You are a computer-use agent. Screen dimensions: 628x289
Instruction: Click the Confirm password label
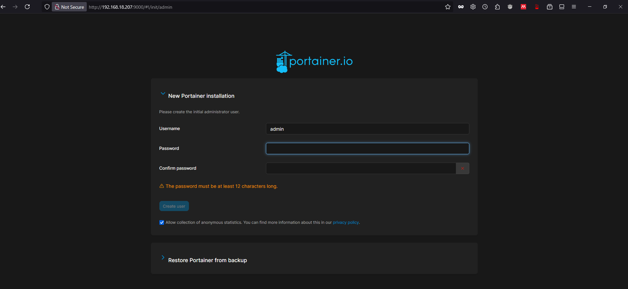tap(178, 168)
